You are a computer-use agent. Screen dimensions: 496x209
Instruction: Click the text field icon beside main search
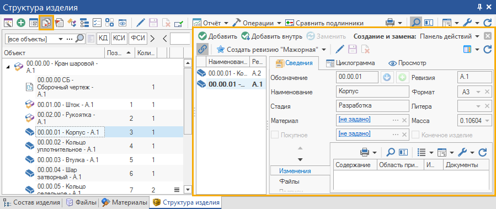(x=429, y=23)
